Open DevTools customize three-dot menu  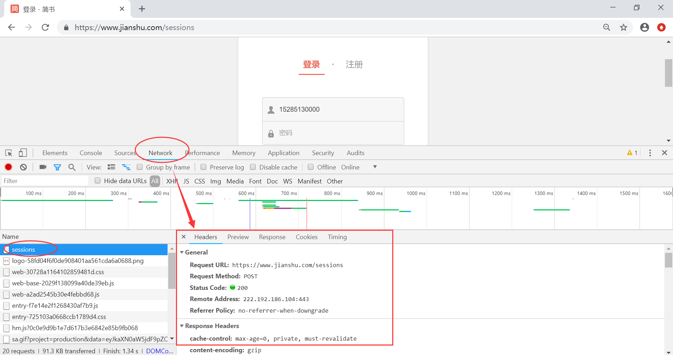(650, 153)
